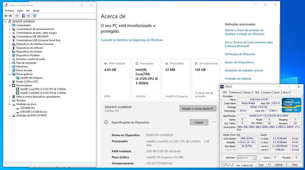Click the Validate button in CPU-Z
Image resolution: width=305 pixels, height=170 pixels.
coord(278,165)
